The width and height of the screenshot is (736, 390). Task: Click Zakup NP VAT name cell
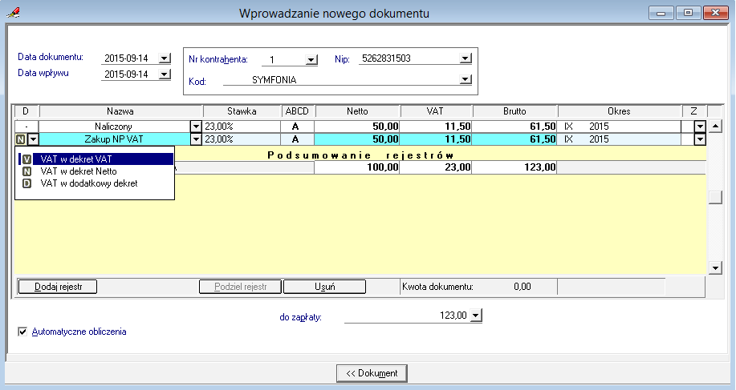(114, 139)
